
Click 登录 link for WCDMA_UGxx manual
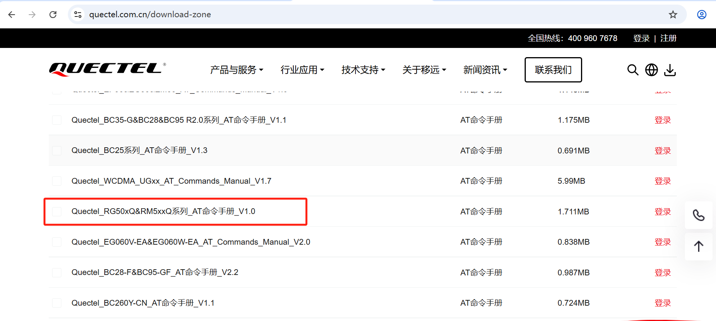click(662, 181)
